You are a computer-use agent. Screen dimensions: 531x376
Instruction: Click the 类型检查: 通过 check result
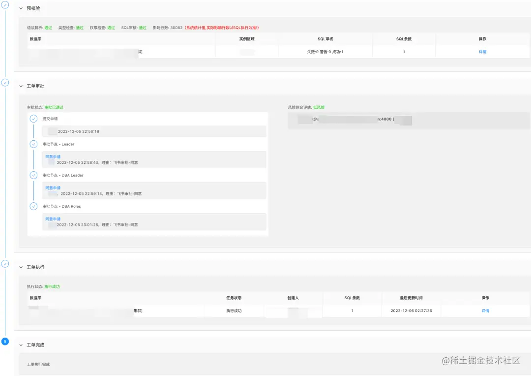[71, 28]
